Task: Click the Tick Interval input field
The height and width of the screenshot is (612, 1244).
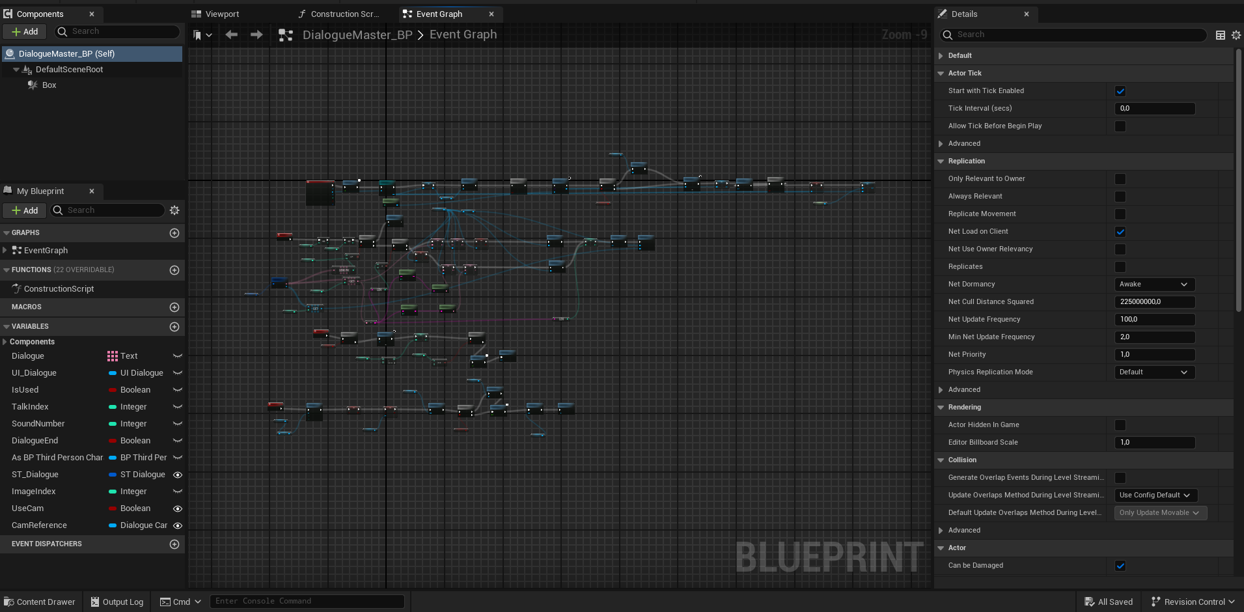Action: (1154, 109)
